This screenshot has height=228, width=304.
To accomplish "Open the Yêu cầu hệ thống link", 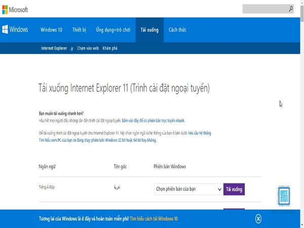I will [200, 133].
